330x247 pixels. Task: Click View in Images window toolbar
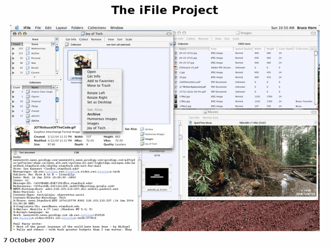(x=218, y=39)
